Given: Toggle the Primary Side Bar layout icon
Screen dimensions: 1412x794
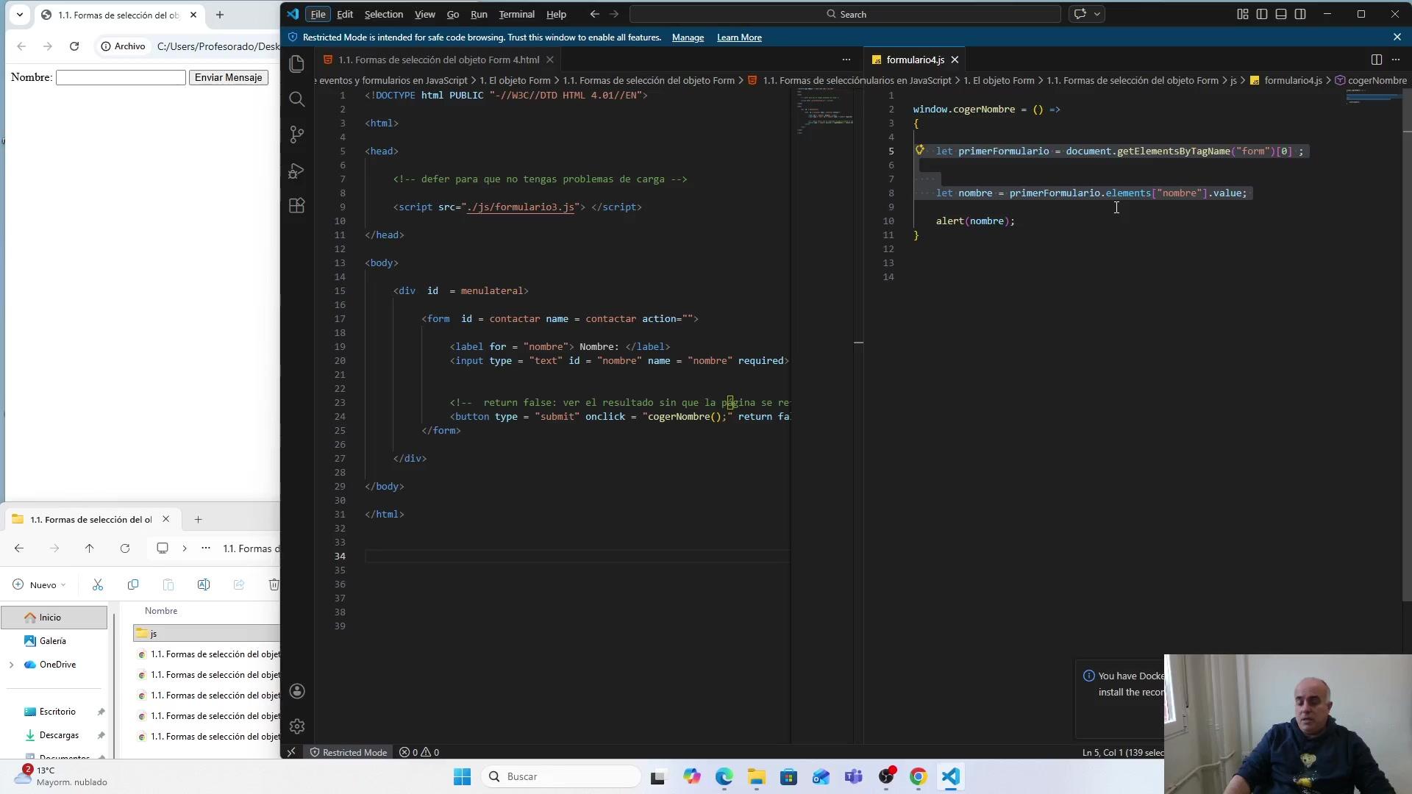Looking at the screenshot, I should (1262, 14).
